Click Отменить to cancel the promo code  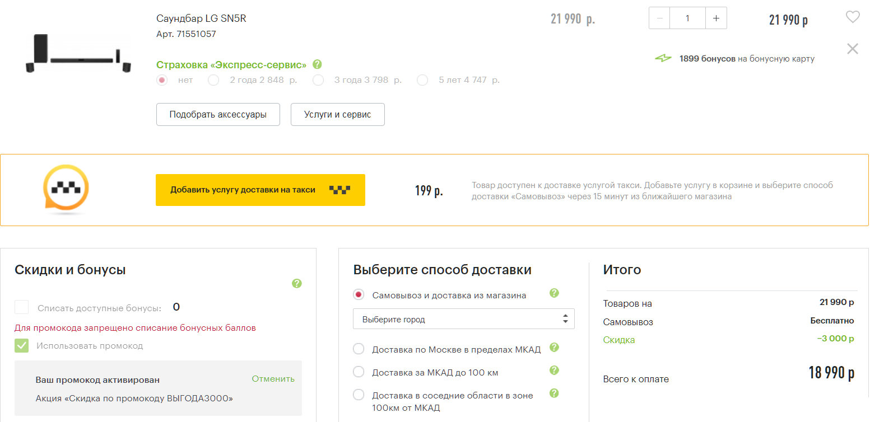[x=273, y=379]
